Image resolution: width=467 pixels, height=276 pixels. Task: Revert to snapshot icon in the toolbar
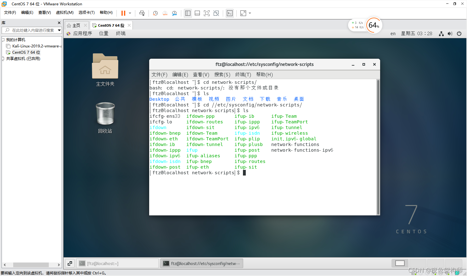tap(165, 13)
